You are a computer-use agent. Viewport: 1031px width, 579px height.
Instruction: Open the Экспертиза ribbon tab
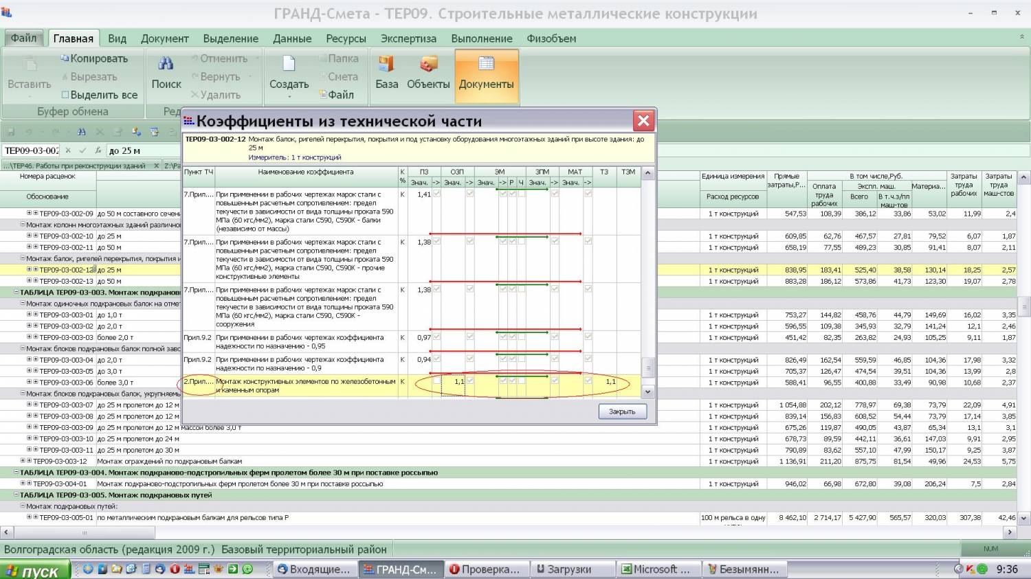[x=408, y=38]
